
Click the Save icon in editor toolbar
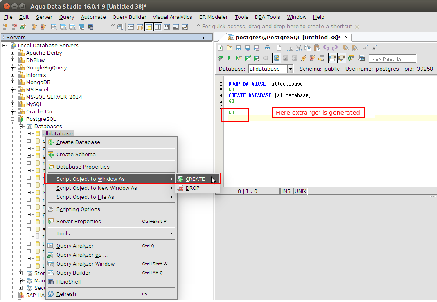point(239,48)
